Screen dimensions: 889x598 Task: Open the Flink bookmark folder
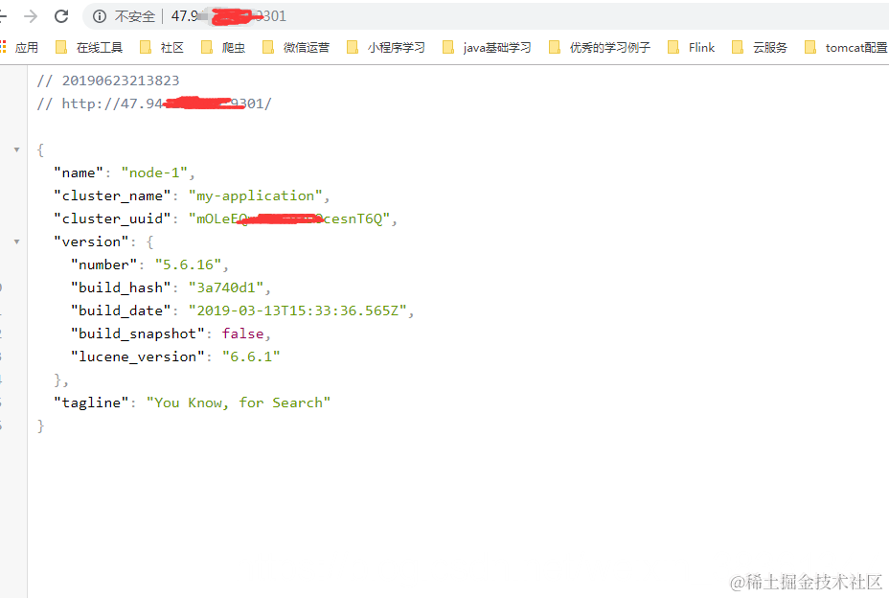pos(691,48)
